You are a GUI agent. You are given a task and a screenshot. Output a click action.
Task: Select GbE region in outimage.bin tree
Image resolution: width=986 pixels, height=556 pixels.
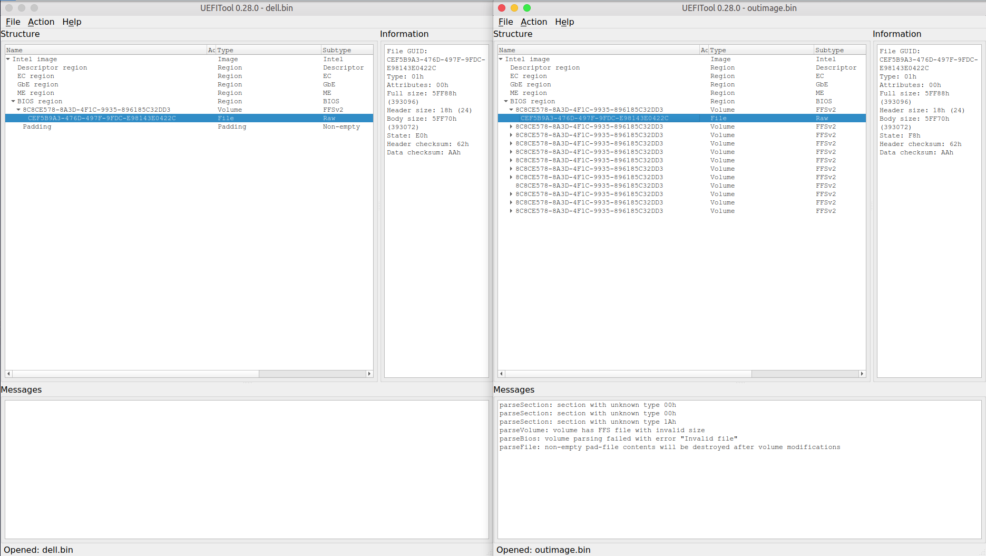(x=530, y=84)
